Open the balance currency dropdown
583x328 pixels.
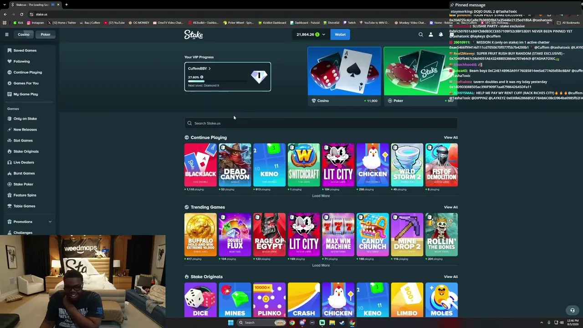pyautogui.click(x=324, y=35)
